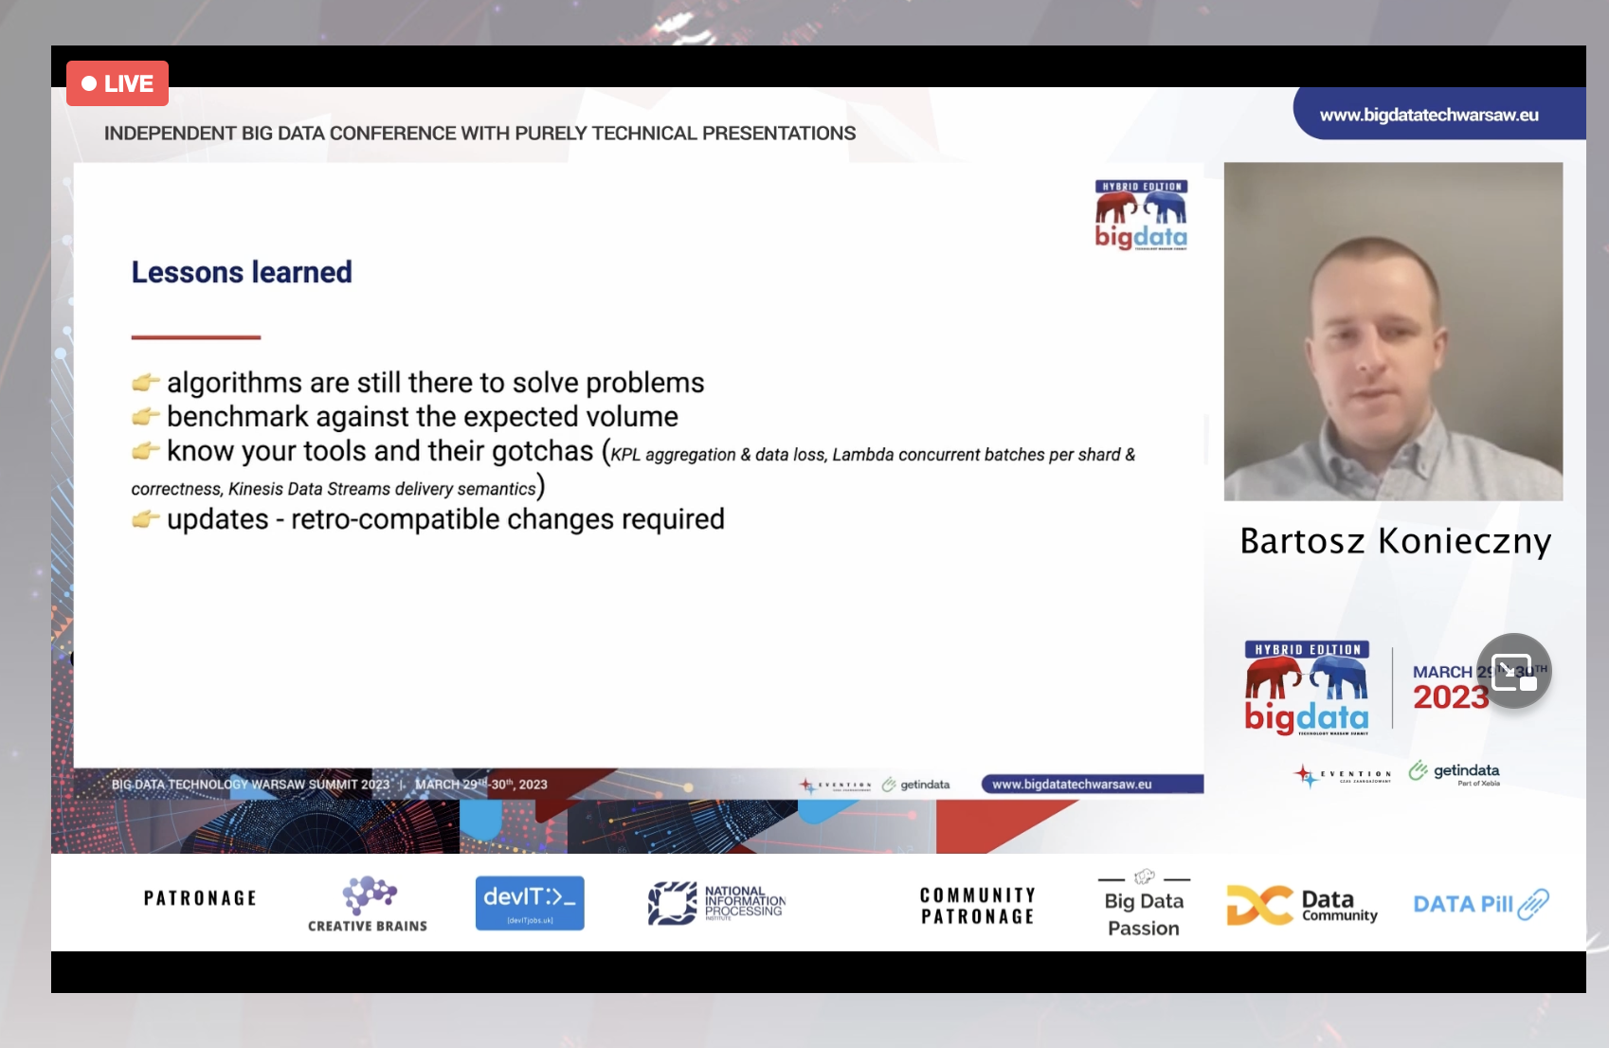The image size is (1609, 1048).
Task: Click the National Information Processing logo
Action: pos(717,903)
